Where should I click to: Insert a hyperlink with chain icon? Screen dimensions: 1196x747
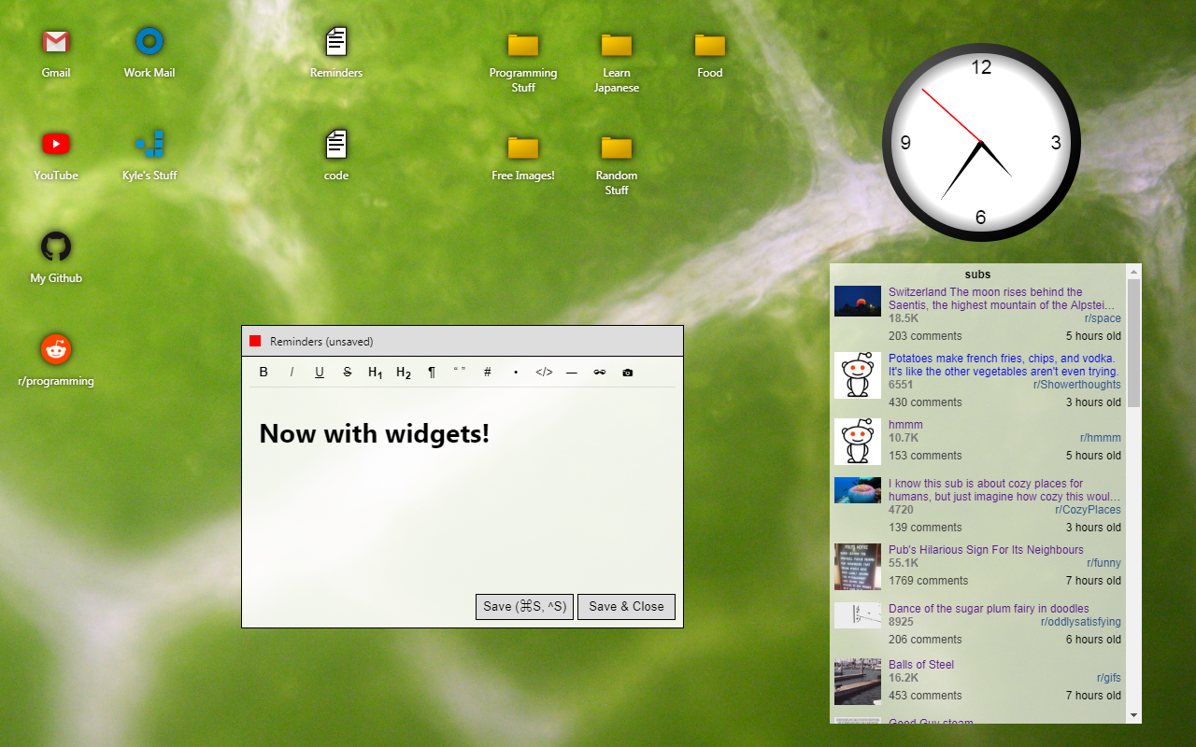[599, 372]
